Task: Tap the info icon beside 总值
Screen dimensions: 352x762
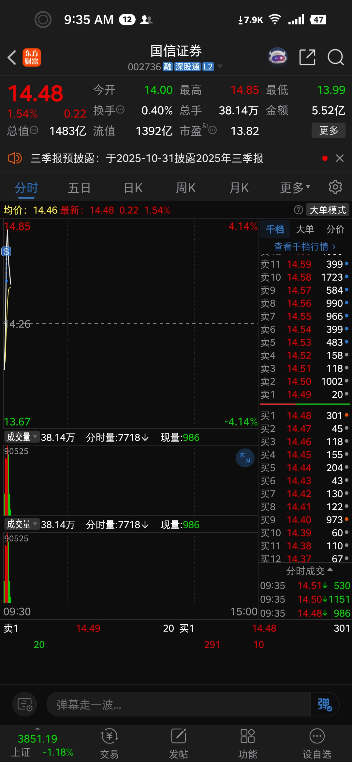Action: (x=34, y=130)
